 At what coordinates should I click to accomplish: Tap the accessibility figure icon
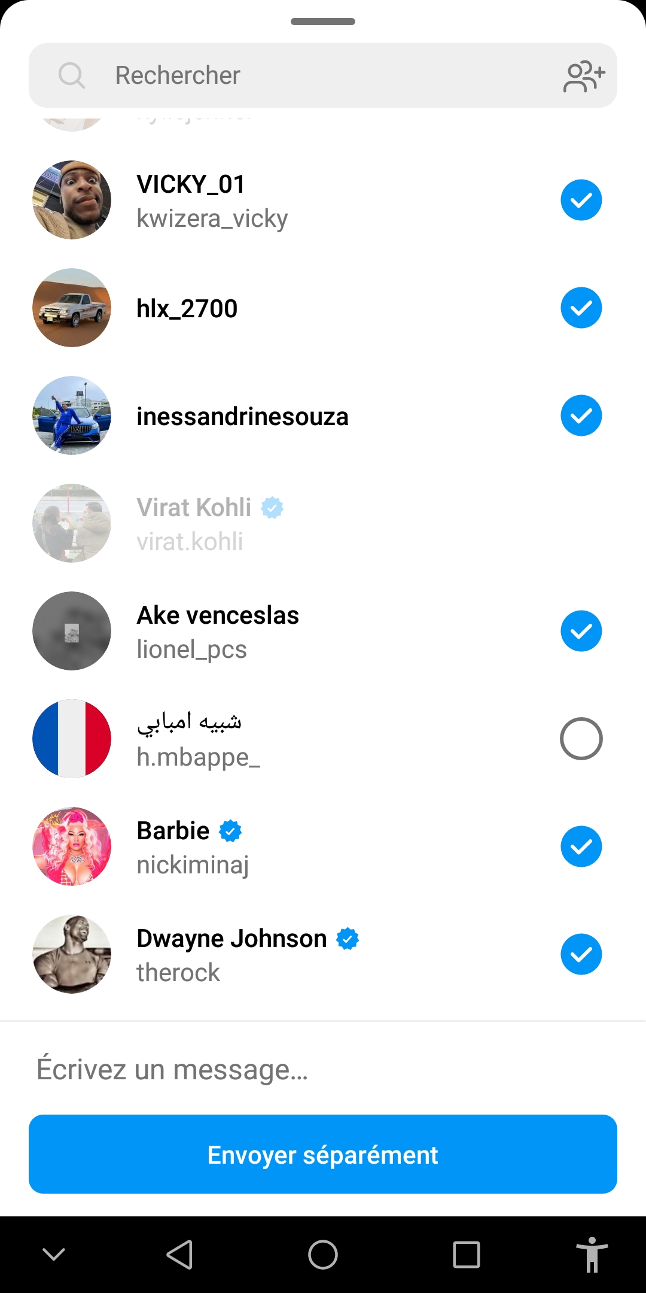click(592, 1254)
